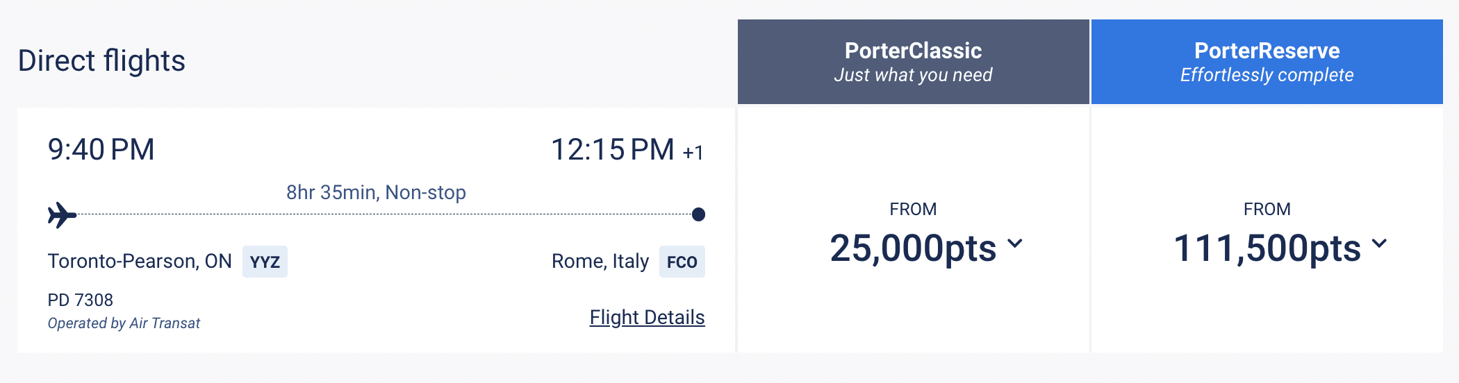
Task: Click the 9:40 PM departure time
Action: pyautogui.click(x=101, y=149)
